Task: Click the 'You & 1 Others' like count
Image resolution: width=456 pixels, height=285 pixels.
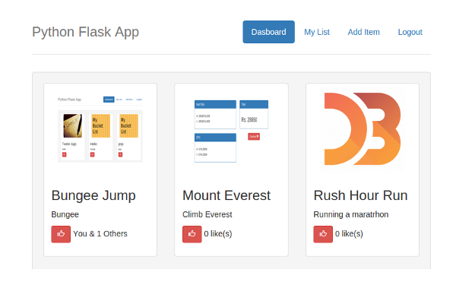Action: 100,234
